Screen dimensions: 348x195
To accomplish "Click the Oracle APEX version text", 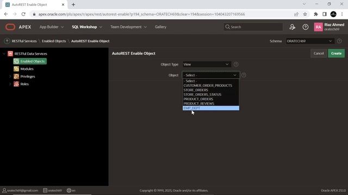I will (333, 190).
